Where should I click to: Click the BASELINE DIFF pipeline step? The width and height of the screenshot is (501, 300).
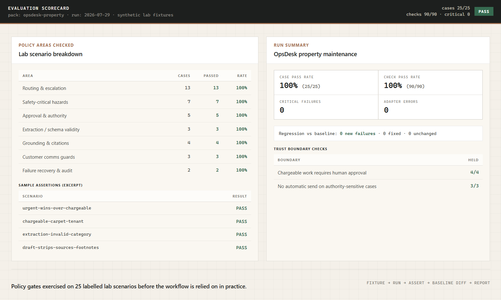(449, 283)
